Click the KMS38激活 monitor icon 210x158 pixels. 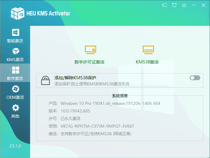[148, 50]
